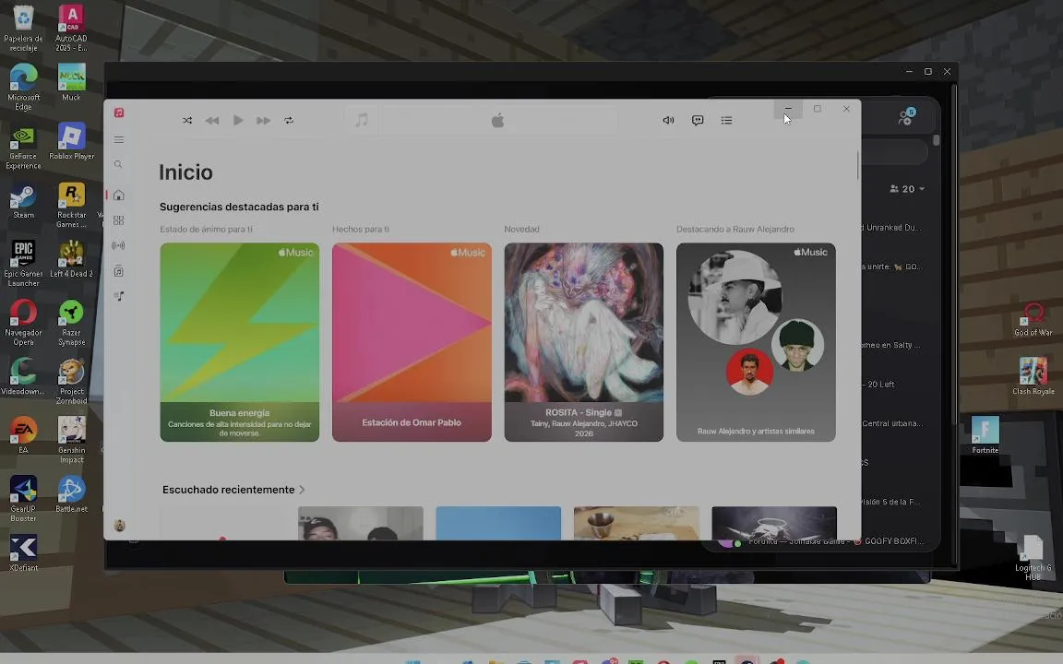
Task: Launch Clash Royale desktop shortcut
Action: [1033, 376]
